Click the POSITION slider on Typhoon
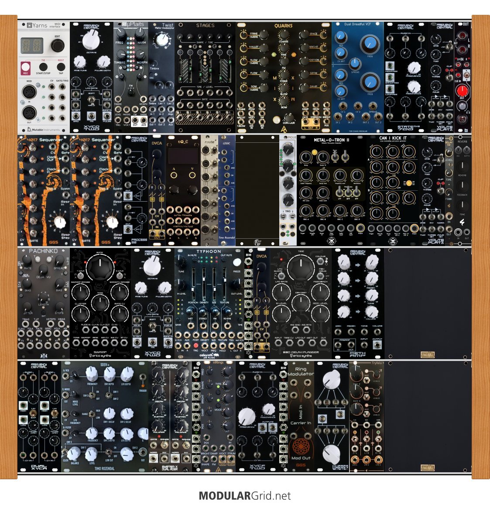This screenshot has height=505, width=490. point(194,284)
